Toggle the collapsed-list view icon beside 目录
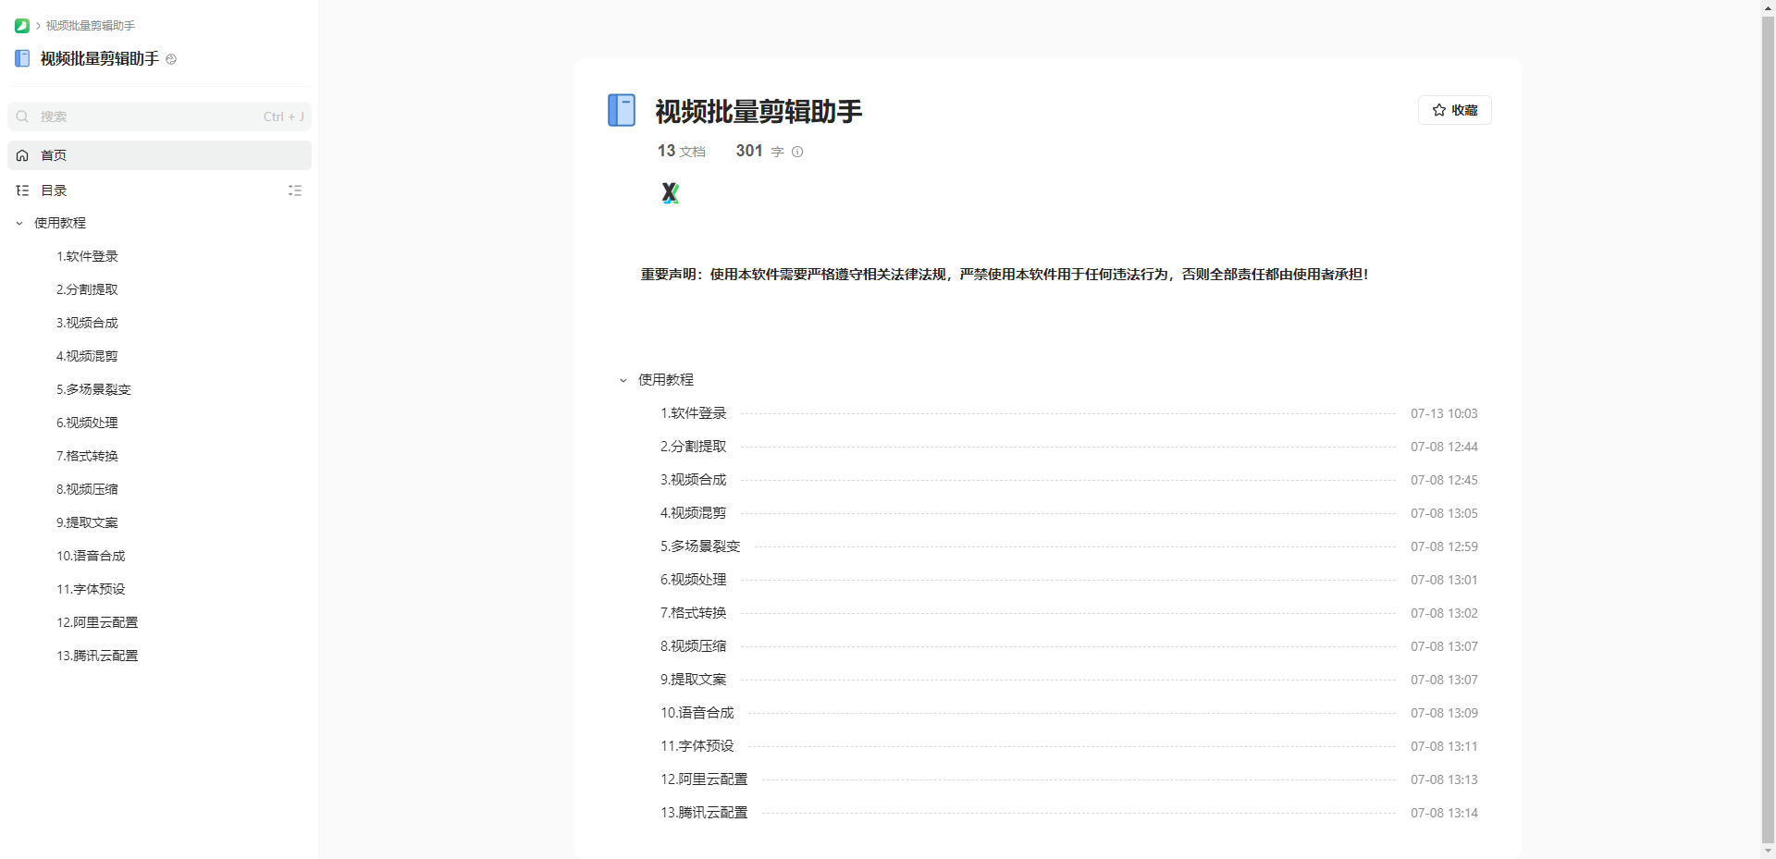 point(295,190)
